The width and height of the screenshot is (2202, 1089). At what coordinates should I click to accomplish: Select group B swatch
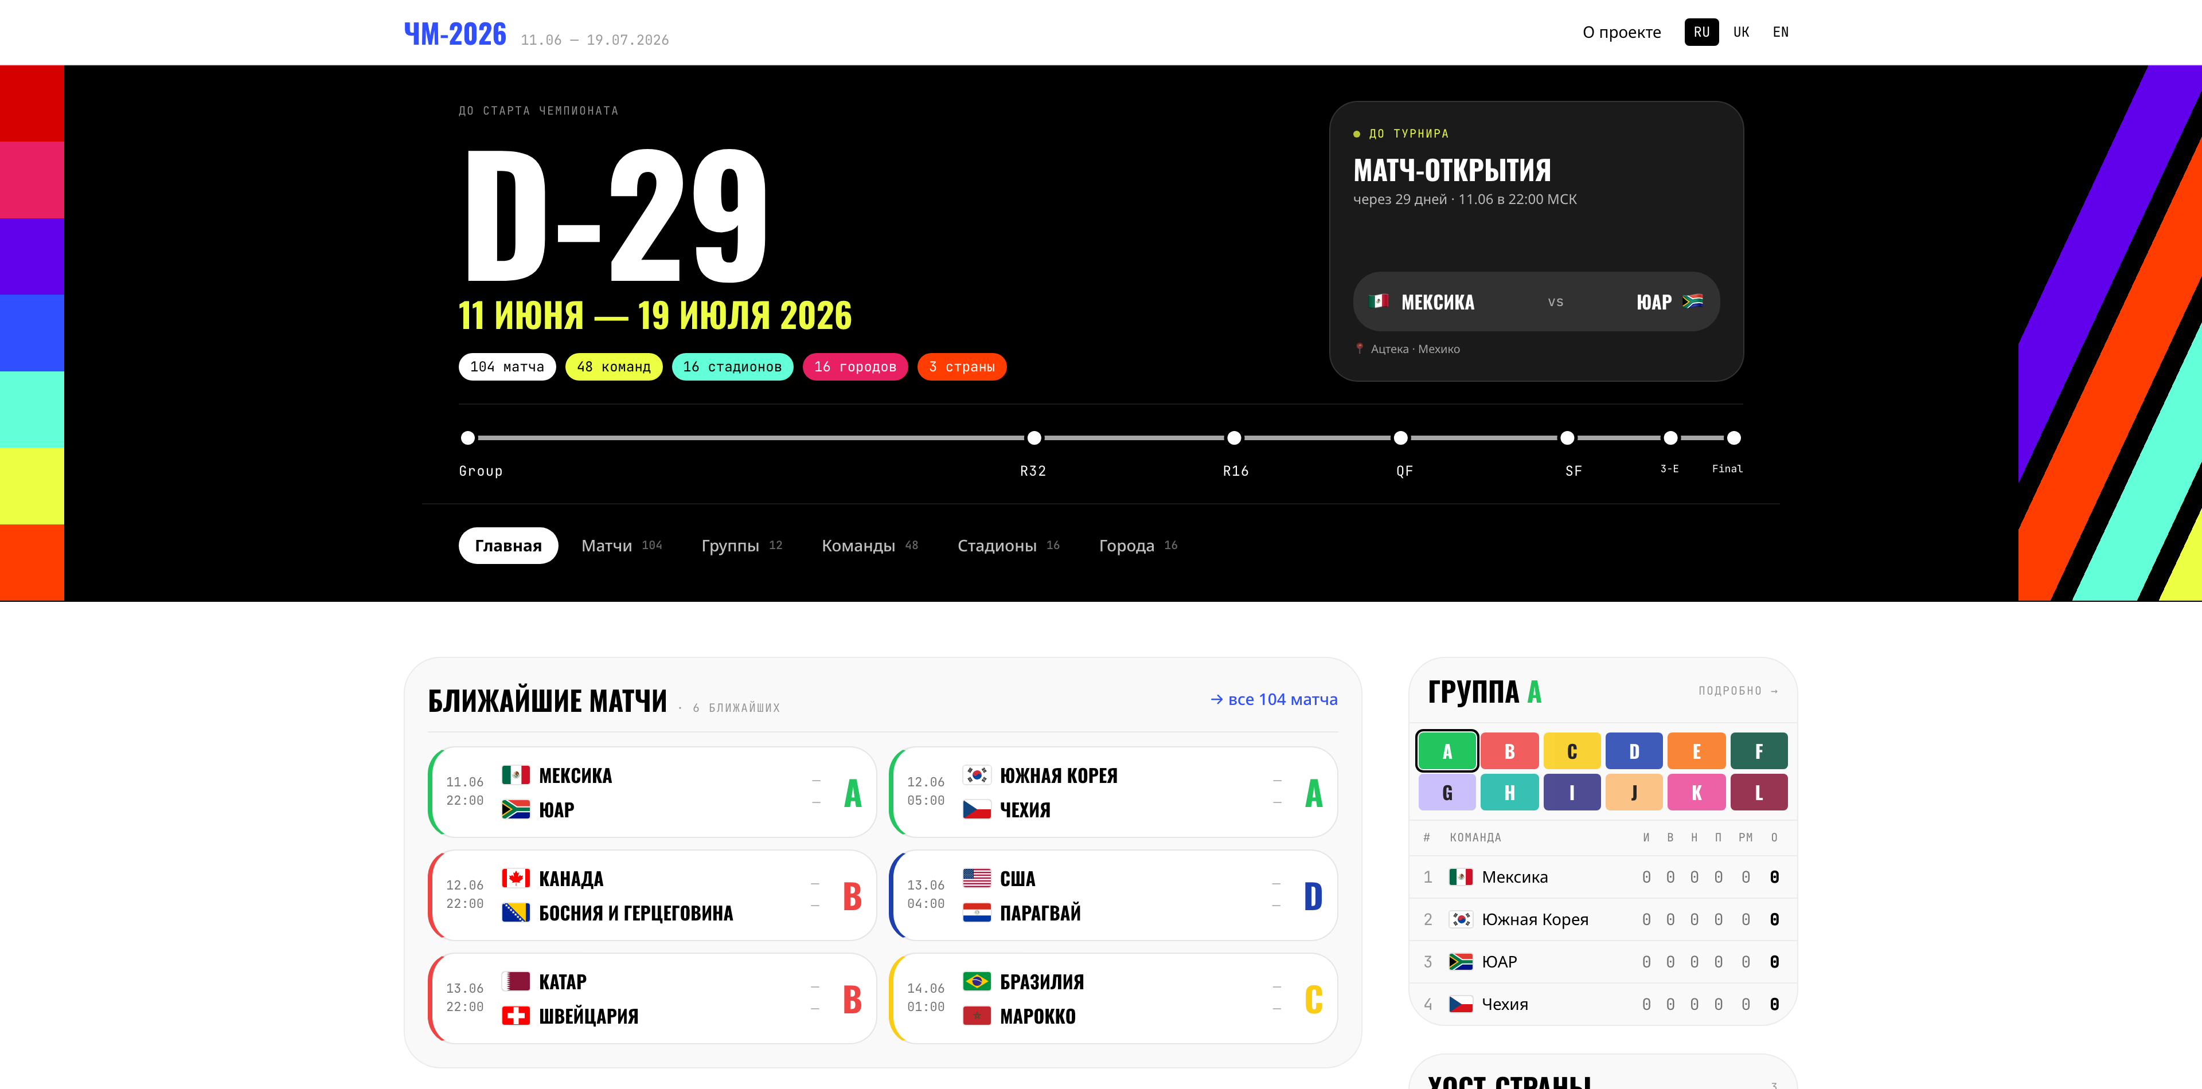click(1510, 751)
